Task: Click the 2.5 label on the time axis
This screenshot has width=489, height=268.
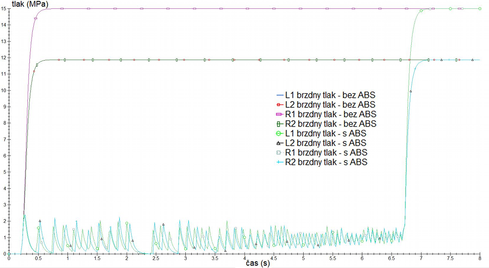Action: [156, 258]
